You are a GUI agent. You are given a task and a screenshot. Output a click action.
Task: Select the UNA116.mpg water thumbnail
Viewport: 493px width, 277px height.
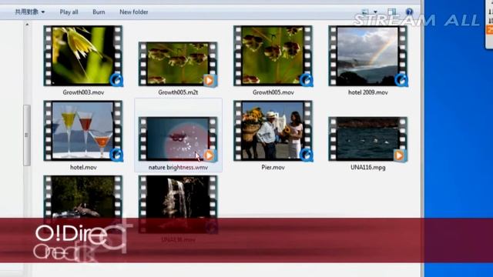click(x=368, y=138)
